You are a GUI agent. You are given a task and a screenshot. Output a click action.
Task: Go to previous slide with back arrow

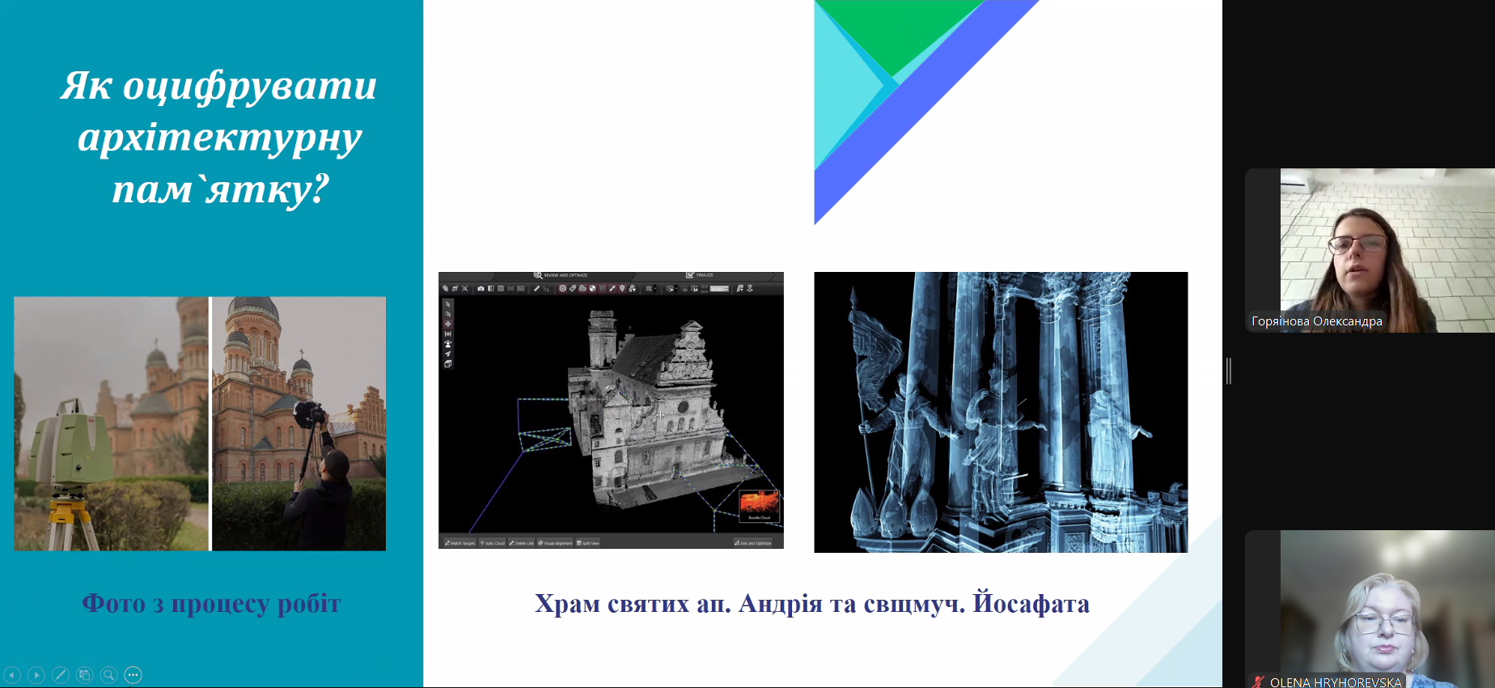pos(12,675)
